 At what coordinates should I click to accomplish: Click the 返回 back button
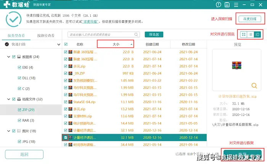pyautogui.click(x=24, y=154)
